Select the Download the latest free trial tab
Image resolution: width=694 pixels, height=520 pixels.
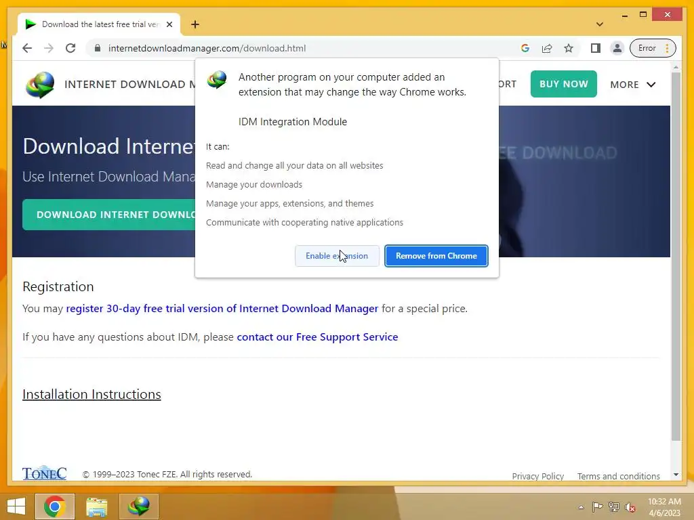[99, 24]
